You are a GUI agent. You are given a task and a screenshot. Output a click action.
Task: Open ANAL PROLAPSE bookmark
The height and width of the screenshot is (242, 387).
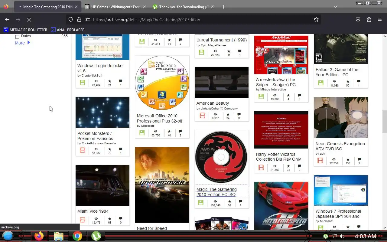[67, 30]
